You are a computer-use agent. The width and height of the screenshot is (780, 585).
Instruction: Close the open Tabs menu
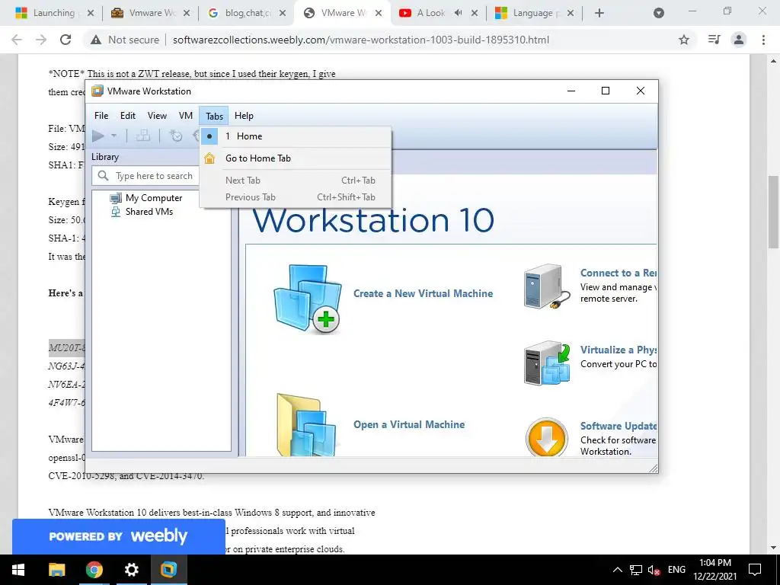coord(214,116)
